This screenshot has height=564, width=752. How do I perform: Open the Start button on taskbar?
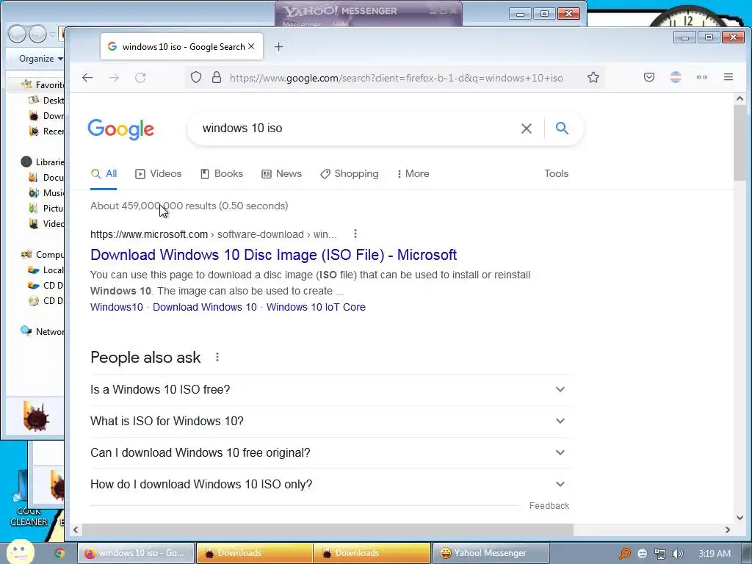coord(20,552)
